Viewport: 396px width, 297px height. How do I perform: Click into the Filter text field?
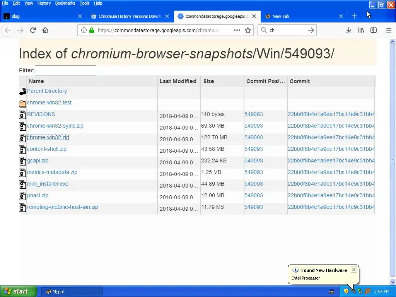65,70
